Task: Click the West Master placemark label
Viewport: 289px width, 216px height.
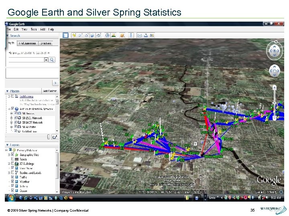Action: pyautogui.click(x=214, y=156)
